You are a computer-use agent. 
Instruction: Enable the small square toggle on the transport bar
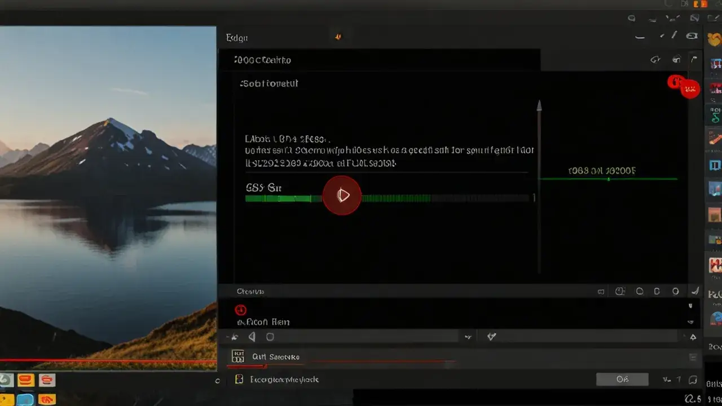(271, 336)
